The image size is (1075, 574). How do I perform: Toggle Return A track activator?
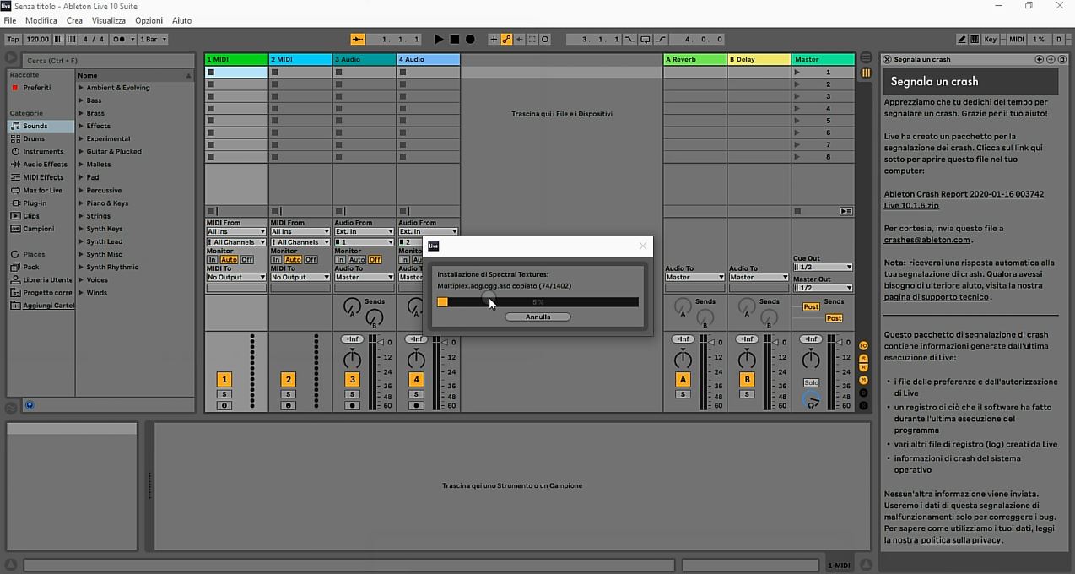click(x=683, y=380)
